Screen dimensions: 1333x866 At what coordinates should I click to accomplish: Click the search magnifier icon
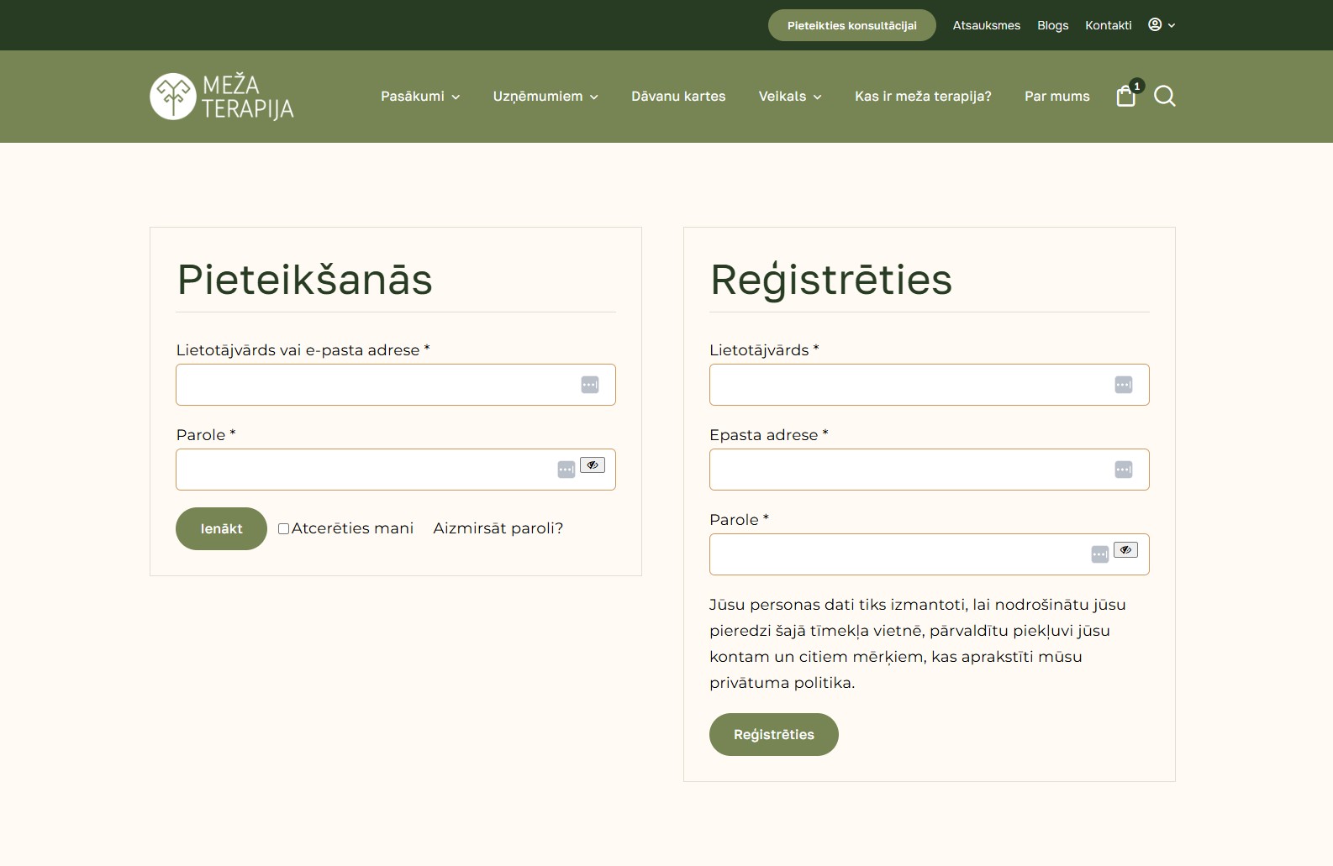(x=1164, y=97)
